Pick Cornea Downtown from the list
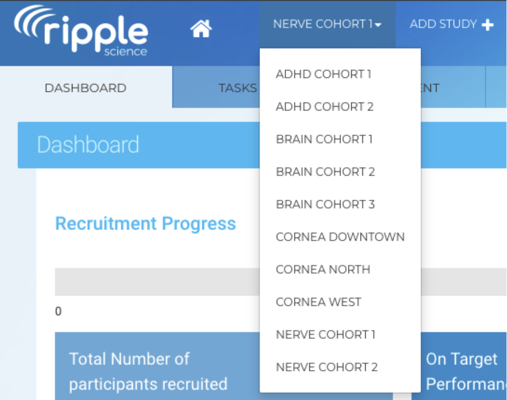 click(x=340, y=237)
